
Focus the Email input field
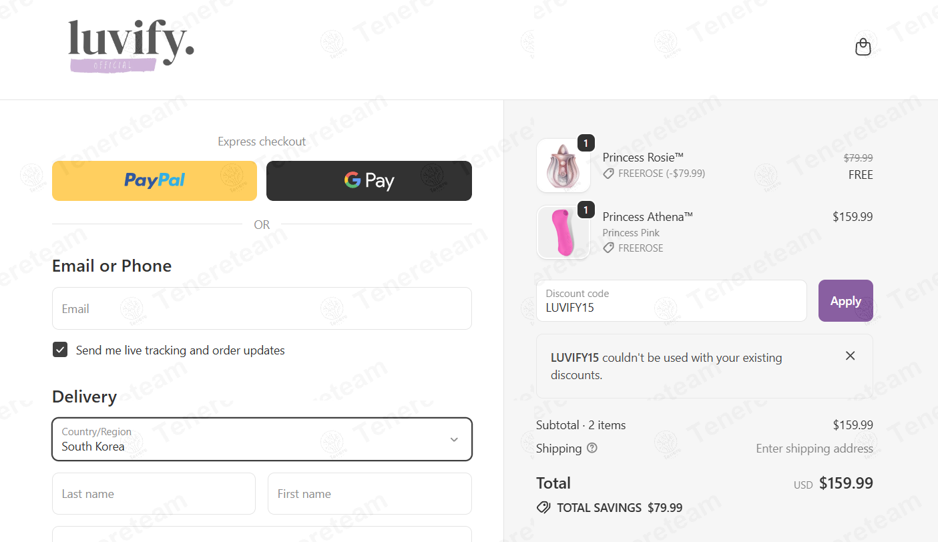click(262, 308)
